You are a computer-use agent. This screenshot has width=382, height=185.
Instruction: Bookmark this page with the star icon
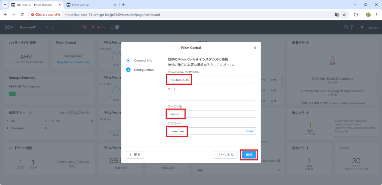pyautogui.click(x=344, y=15)
